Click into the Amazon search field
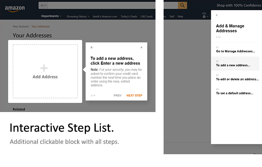 click(101, 6)
